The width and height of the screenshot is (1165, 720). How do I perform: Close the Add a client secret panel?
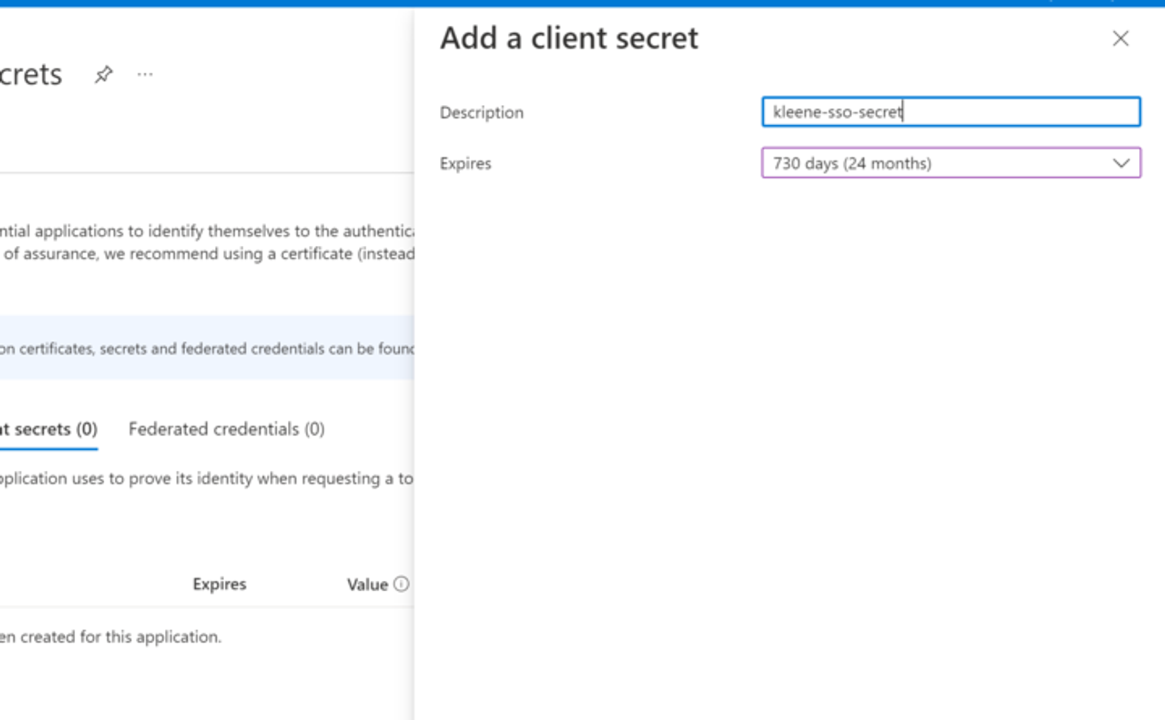click(x=1120, y=39)
